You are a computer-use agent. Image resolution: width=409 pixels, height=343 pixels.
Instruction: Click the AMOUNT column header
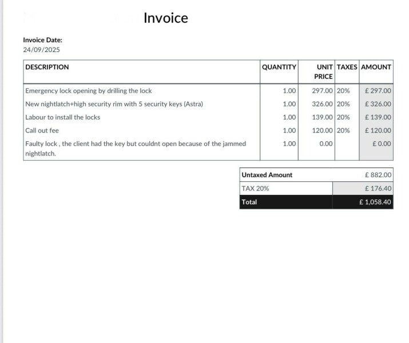pyautogui.click(x=376, y=67)
